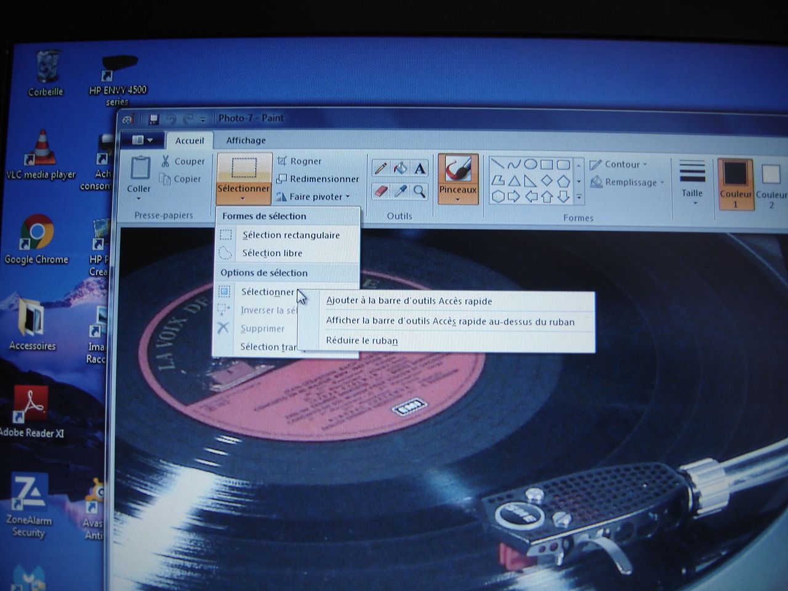
Task: Open the Redimensionner resize dialog
Action: pos(318,179)
